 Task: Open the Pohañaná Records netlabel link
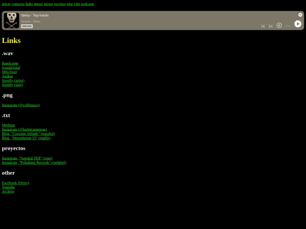click(34, 163)
